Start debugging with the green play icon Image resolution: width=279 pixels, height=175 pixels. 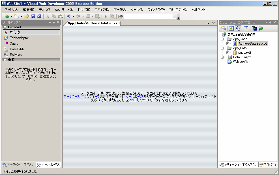point(106,16)
